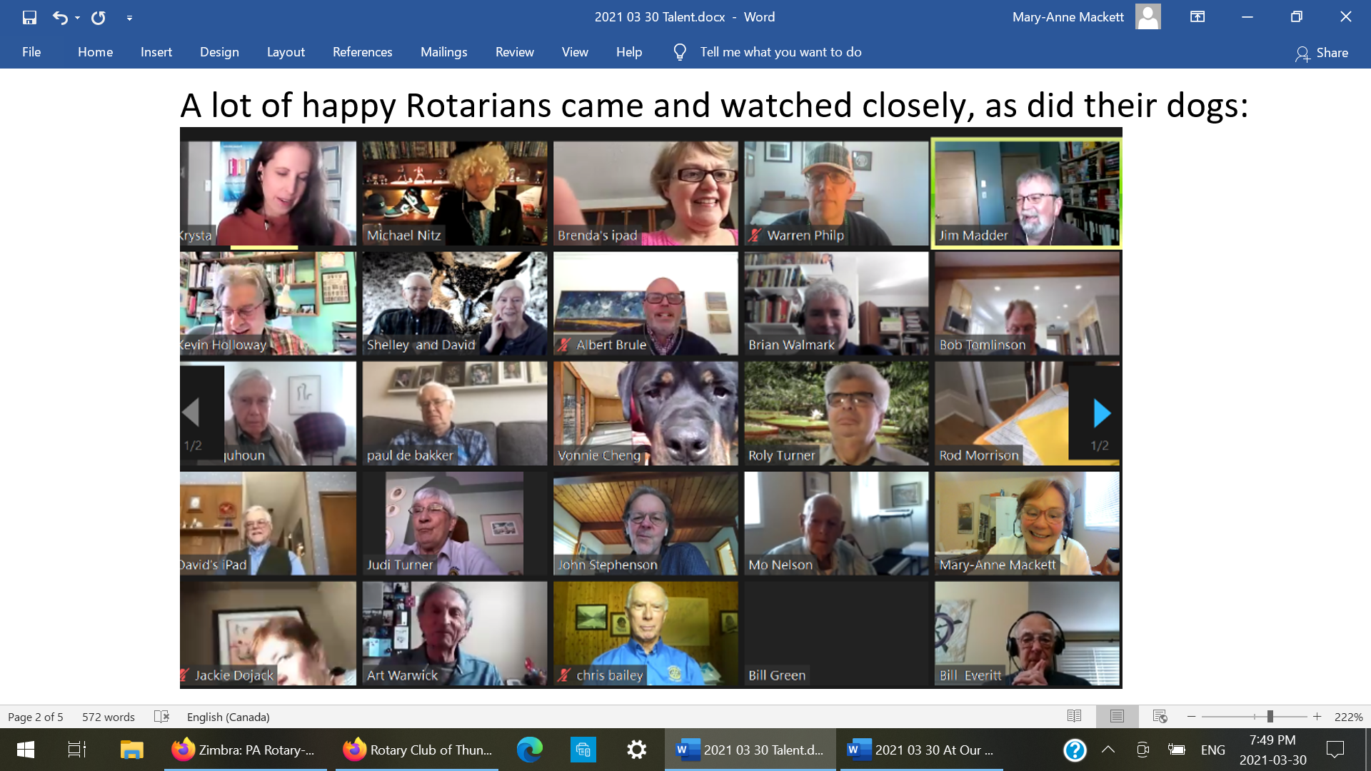
Task: Click the Zoom Out minus icon
Action: click(x=1191, y=716)
